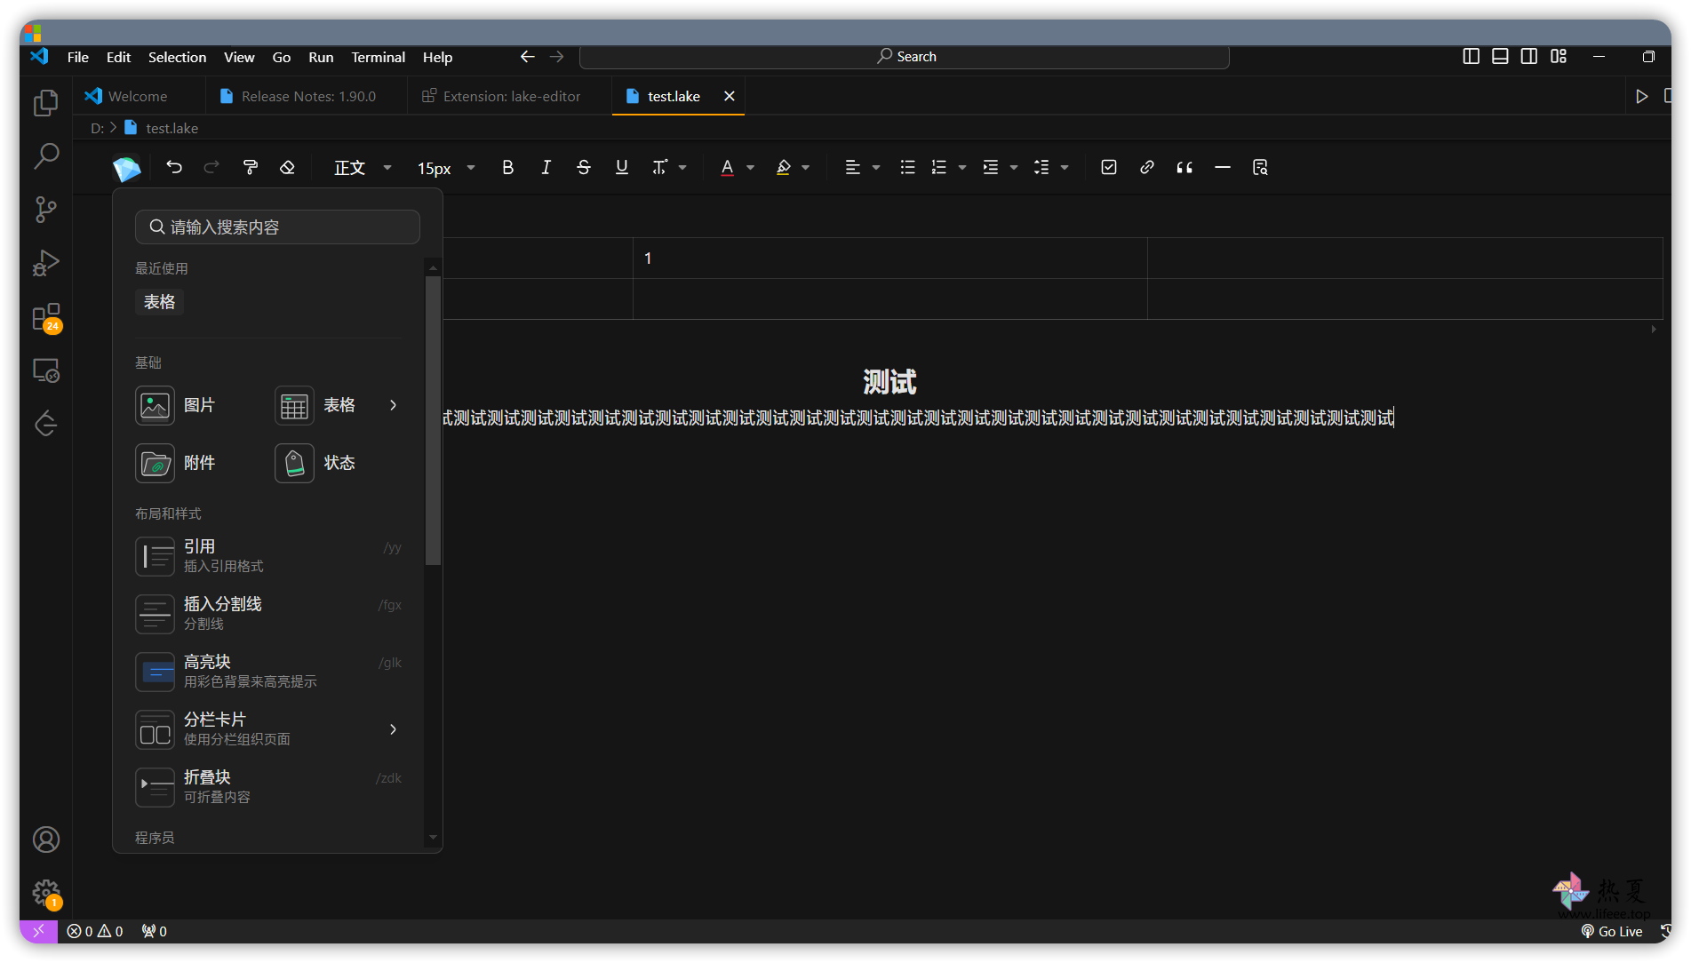
Task: Toggle bold formatting
Action: tap(507, 167)
